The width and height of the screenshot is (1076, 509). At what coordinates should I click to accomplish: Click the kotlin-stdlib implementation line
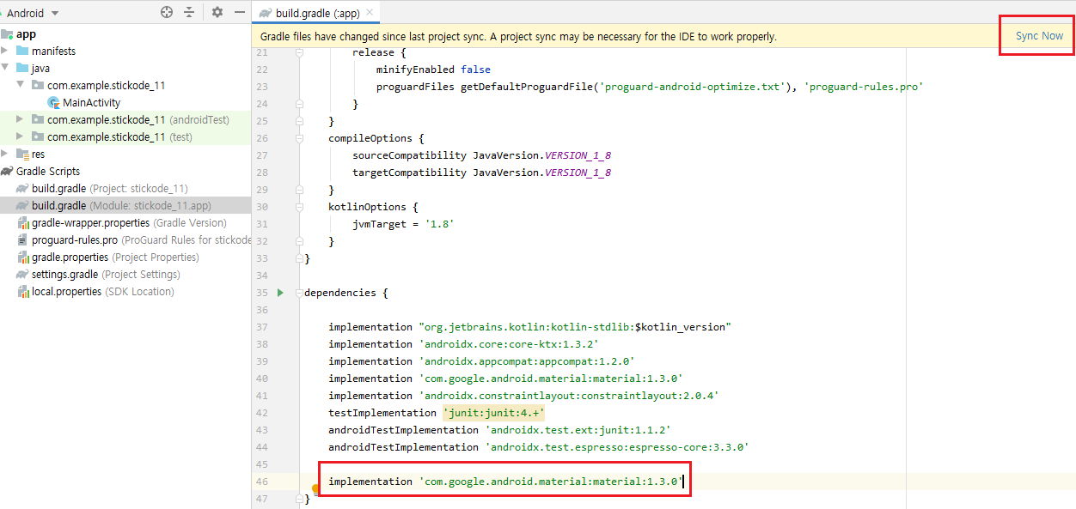pyautogui.click(x=529, y=327)
